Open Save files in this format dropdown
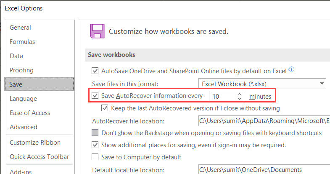 262,83
